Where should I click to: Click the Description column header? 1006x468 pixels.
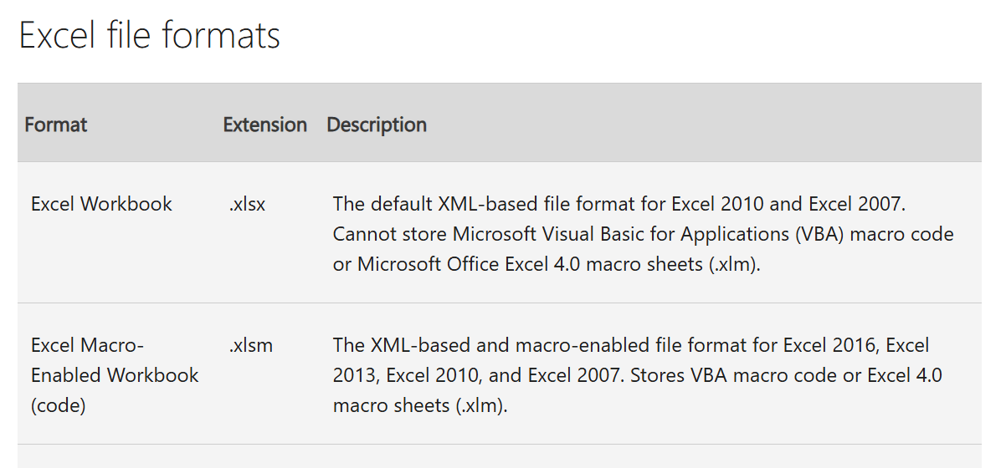pos(377,125)
